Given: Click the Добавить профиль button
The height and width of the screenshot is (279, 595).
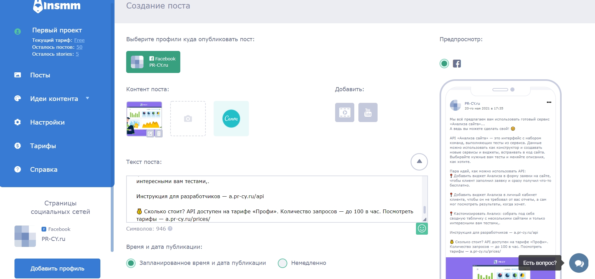Looking at the screenshot, I should point(57,268).
